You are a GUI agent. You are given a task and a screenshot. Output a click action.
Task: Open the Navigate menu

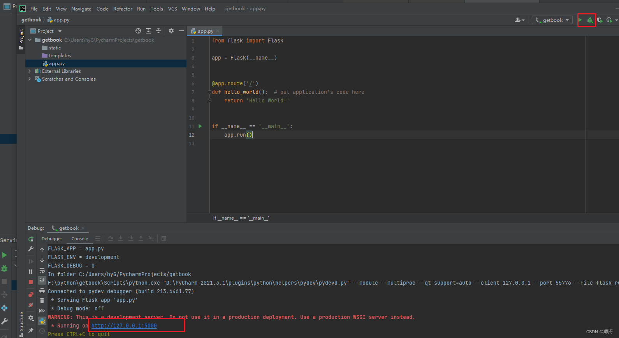click(81, 9)
